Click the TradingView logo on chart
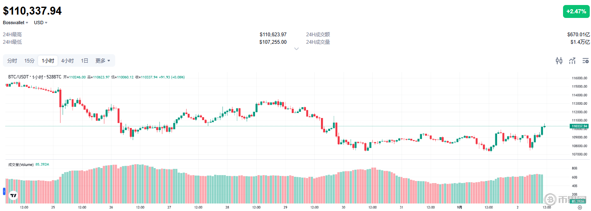 [13, 195]
